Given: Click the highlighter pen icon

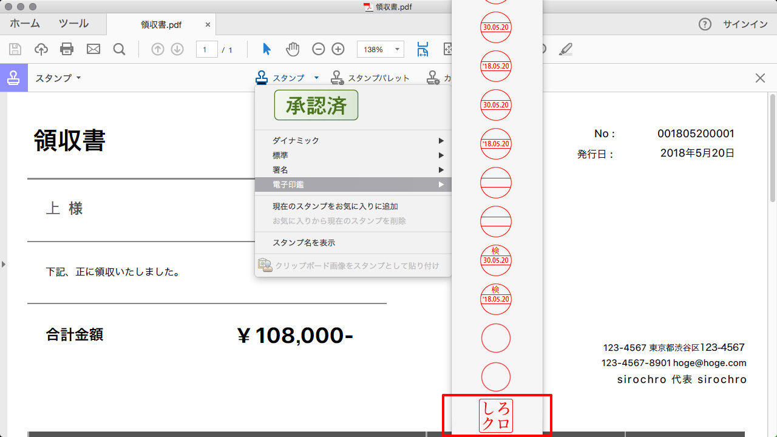Looking at the screenshot, I should pos(566,49).
